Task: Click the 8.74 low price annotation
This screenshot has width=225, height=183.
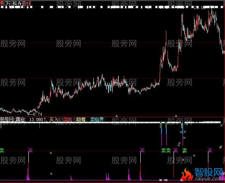Action: 37,114
